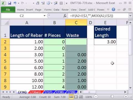The width and height of the screenshot is (133, 100).
Task: Click the Zoom Out minus button
Action: click(x=96, y=97)
